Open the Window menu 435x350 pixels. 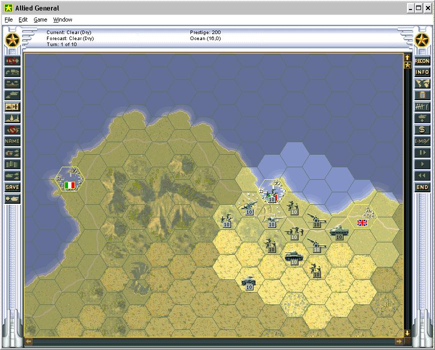pyautogui.click(x=62, y=20)
